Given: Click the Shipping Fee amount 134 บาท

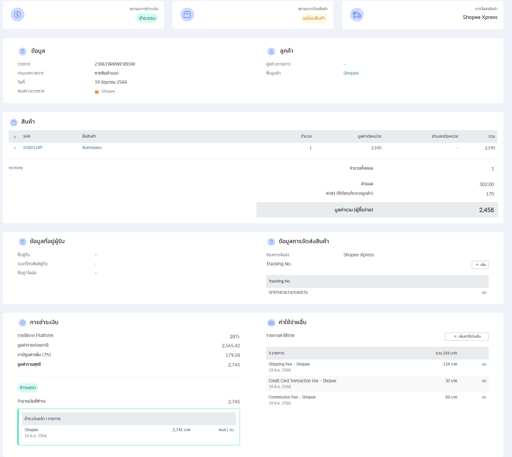Looking at the screenshot, I should 450,364.
